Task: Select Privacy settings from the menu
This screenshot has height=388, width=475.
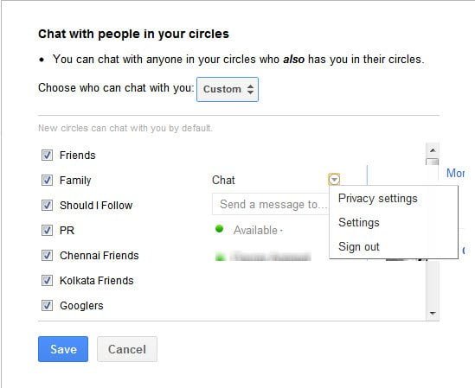Action: [x=378, y=199]
